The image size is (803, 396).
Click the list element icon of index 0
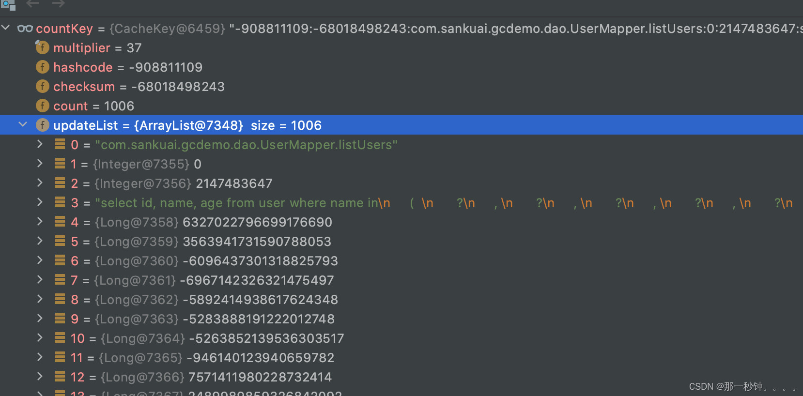click(x=60, y=144)
